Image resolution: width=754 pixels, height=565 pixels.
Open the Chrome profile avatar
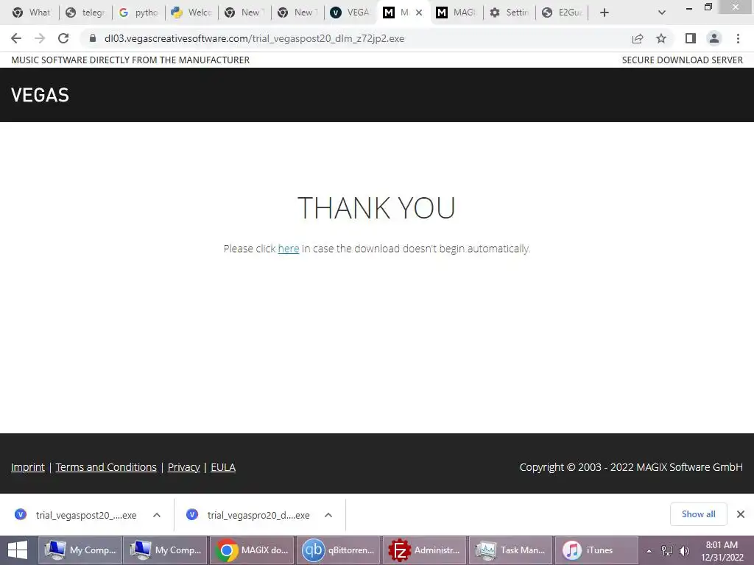714,38
